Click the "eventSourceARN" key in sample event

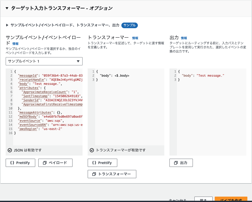pyautogui.click(x=33, y=125)
